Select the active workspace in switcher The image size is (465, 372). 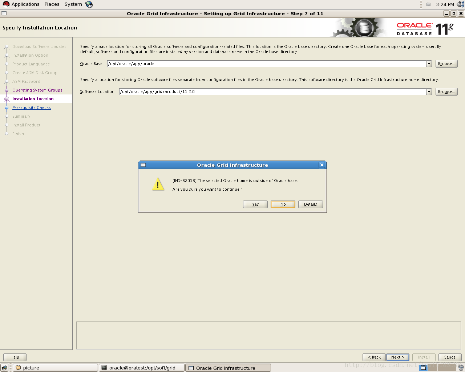pyautogui.click(x=423, y=368)
